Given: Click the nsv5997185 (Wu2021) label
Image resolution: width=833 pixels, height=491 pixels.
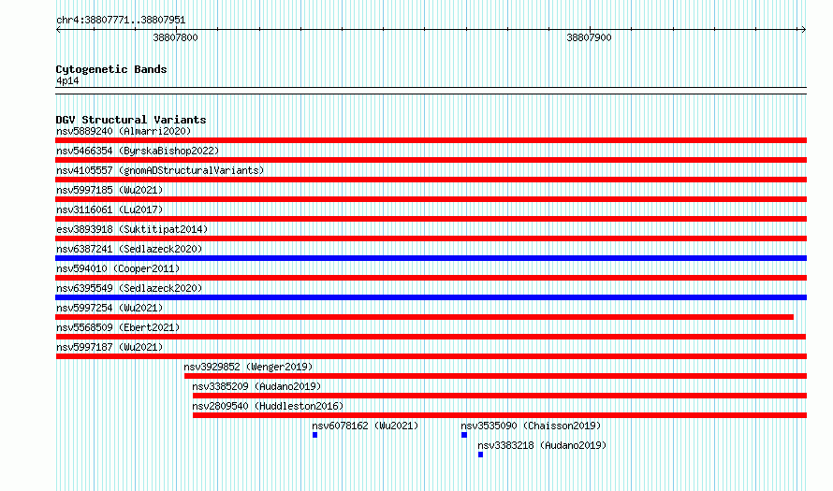Looking at the screenshot, I should 110,190.
